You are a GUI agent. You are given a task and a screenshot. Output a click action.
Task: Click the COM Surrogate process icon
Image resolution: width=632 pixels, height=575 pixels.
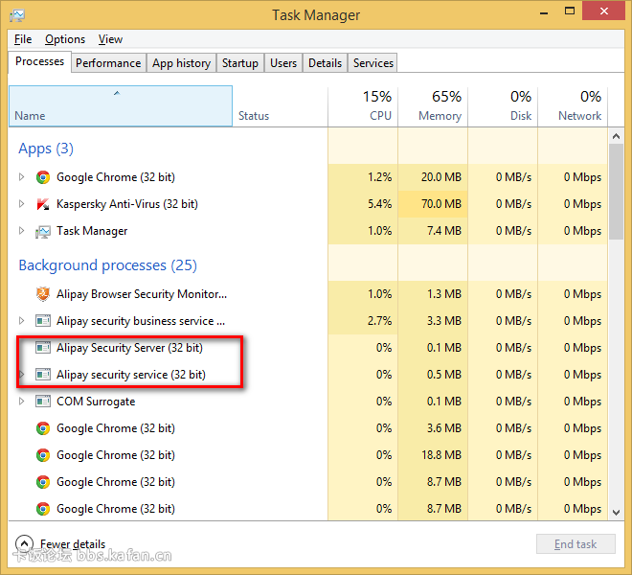(43, 402)
